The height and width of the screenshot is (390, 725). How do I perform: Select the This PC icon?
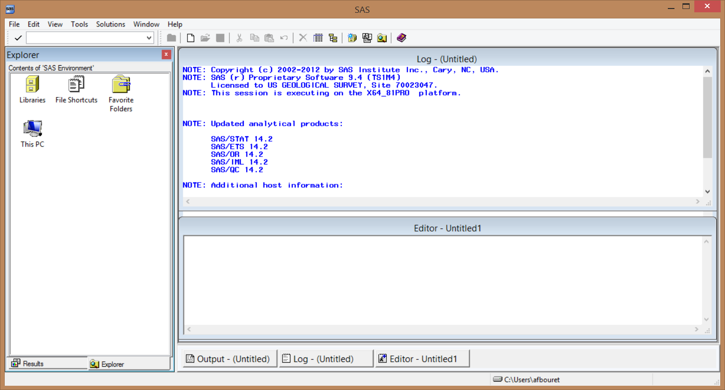(33, 134)
